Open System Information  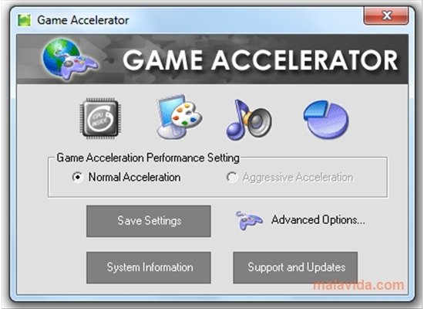149,268
